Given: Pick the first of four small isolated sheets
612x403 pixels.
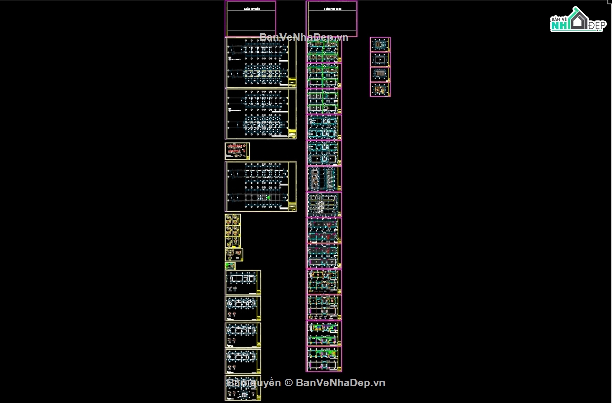Looking at the screenshot, I should 380,44.
